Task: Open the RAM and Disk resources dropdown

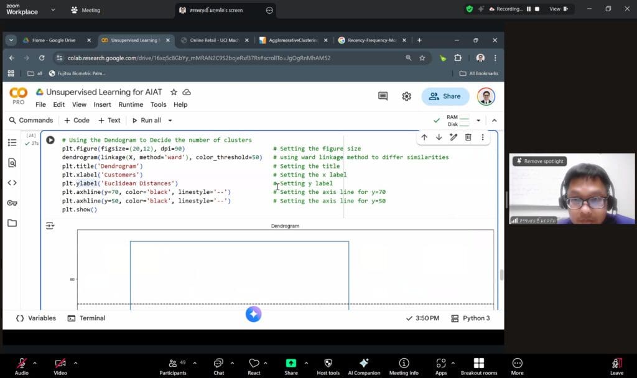Action: [x=478, y=120]
